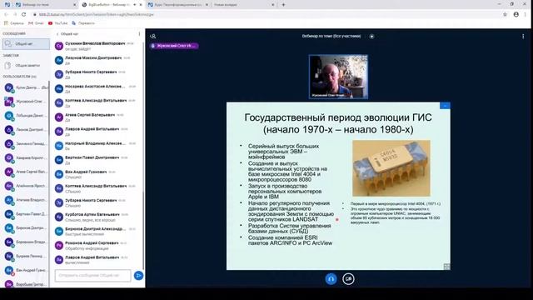This screenshot has width=533, height=300.
Task: Make the presentation fullscreen with the corner icon
Action: pyautogui.click(x=446, y=267)
